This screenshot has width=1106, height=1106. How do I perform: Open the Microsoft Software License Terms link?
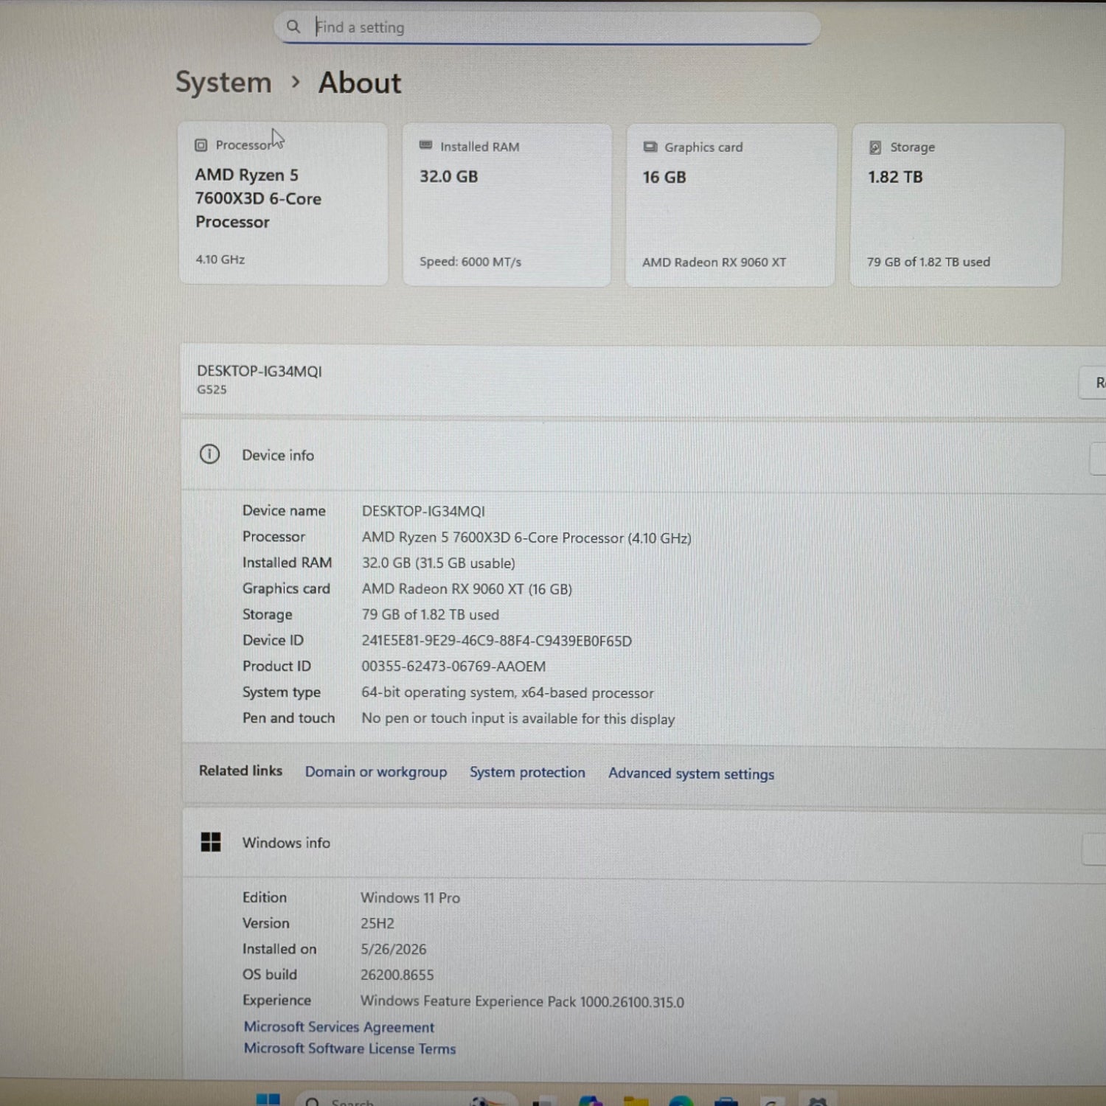click(349, 1048)
